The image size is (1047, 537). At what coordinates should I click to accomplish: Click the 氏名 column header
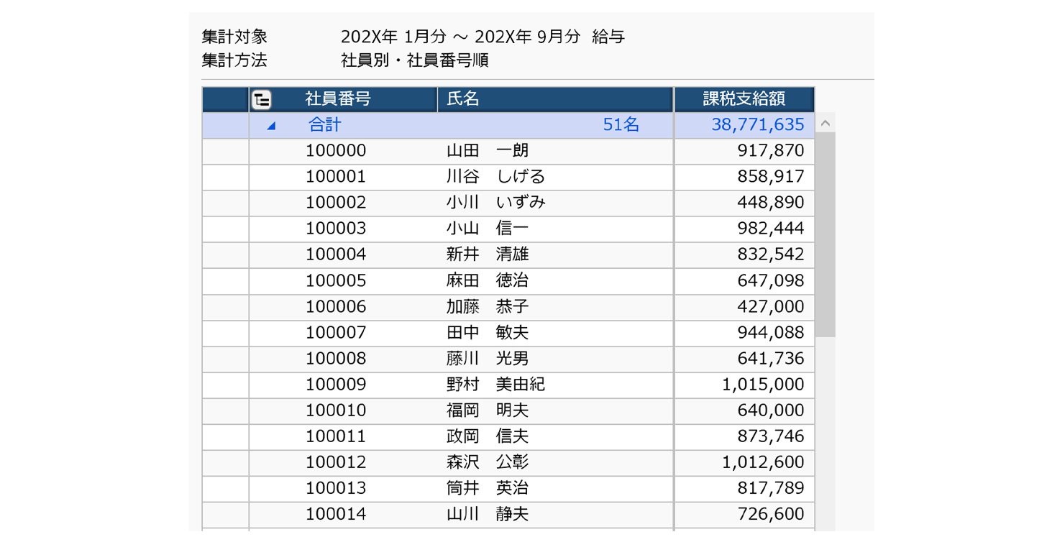pos(463,99)
